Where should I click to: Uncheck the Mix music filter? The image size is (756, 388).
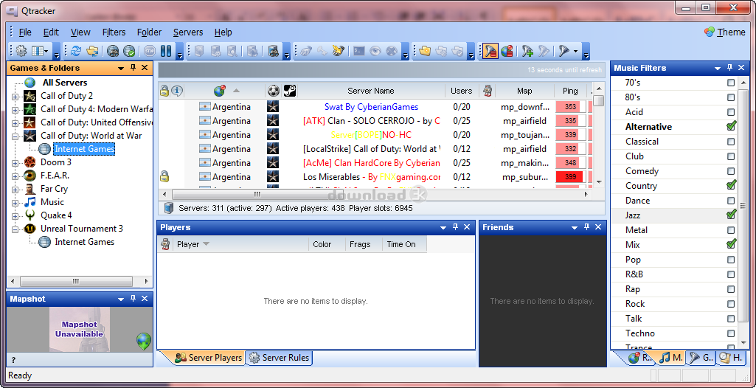pos(732,244)
